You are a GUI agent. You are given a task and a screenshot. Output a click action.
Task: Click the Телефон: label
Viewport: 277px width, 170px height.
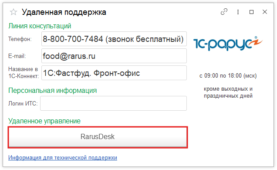click(20, 39)
